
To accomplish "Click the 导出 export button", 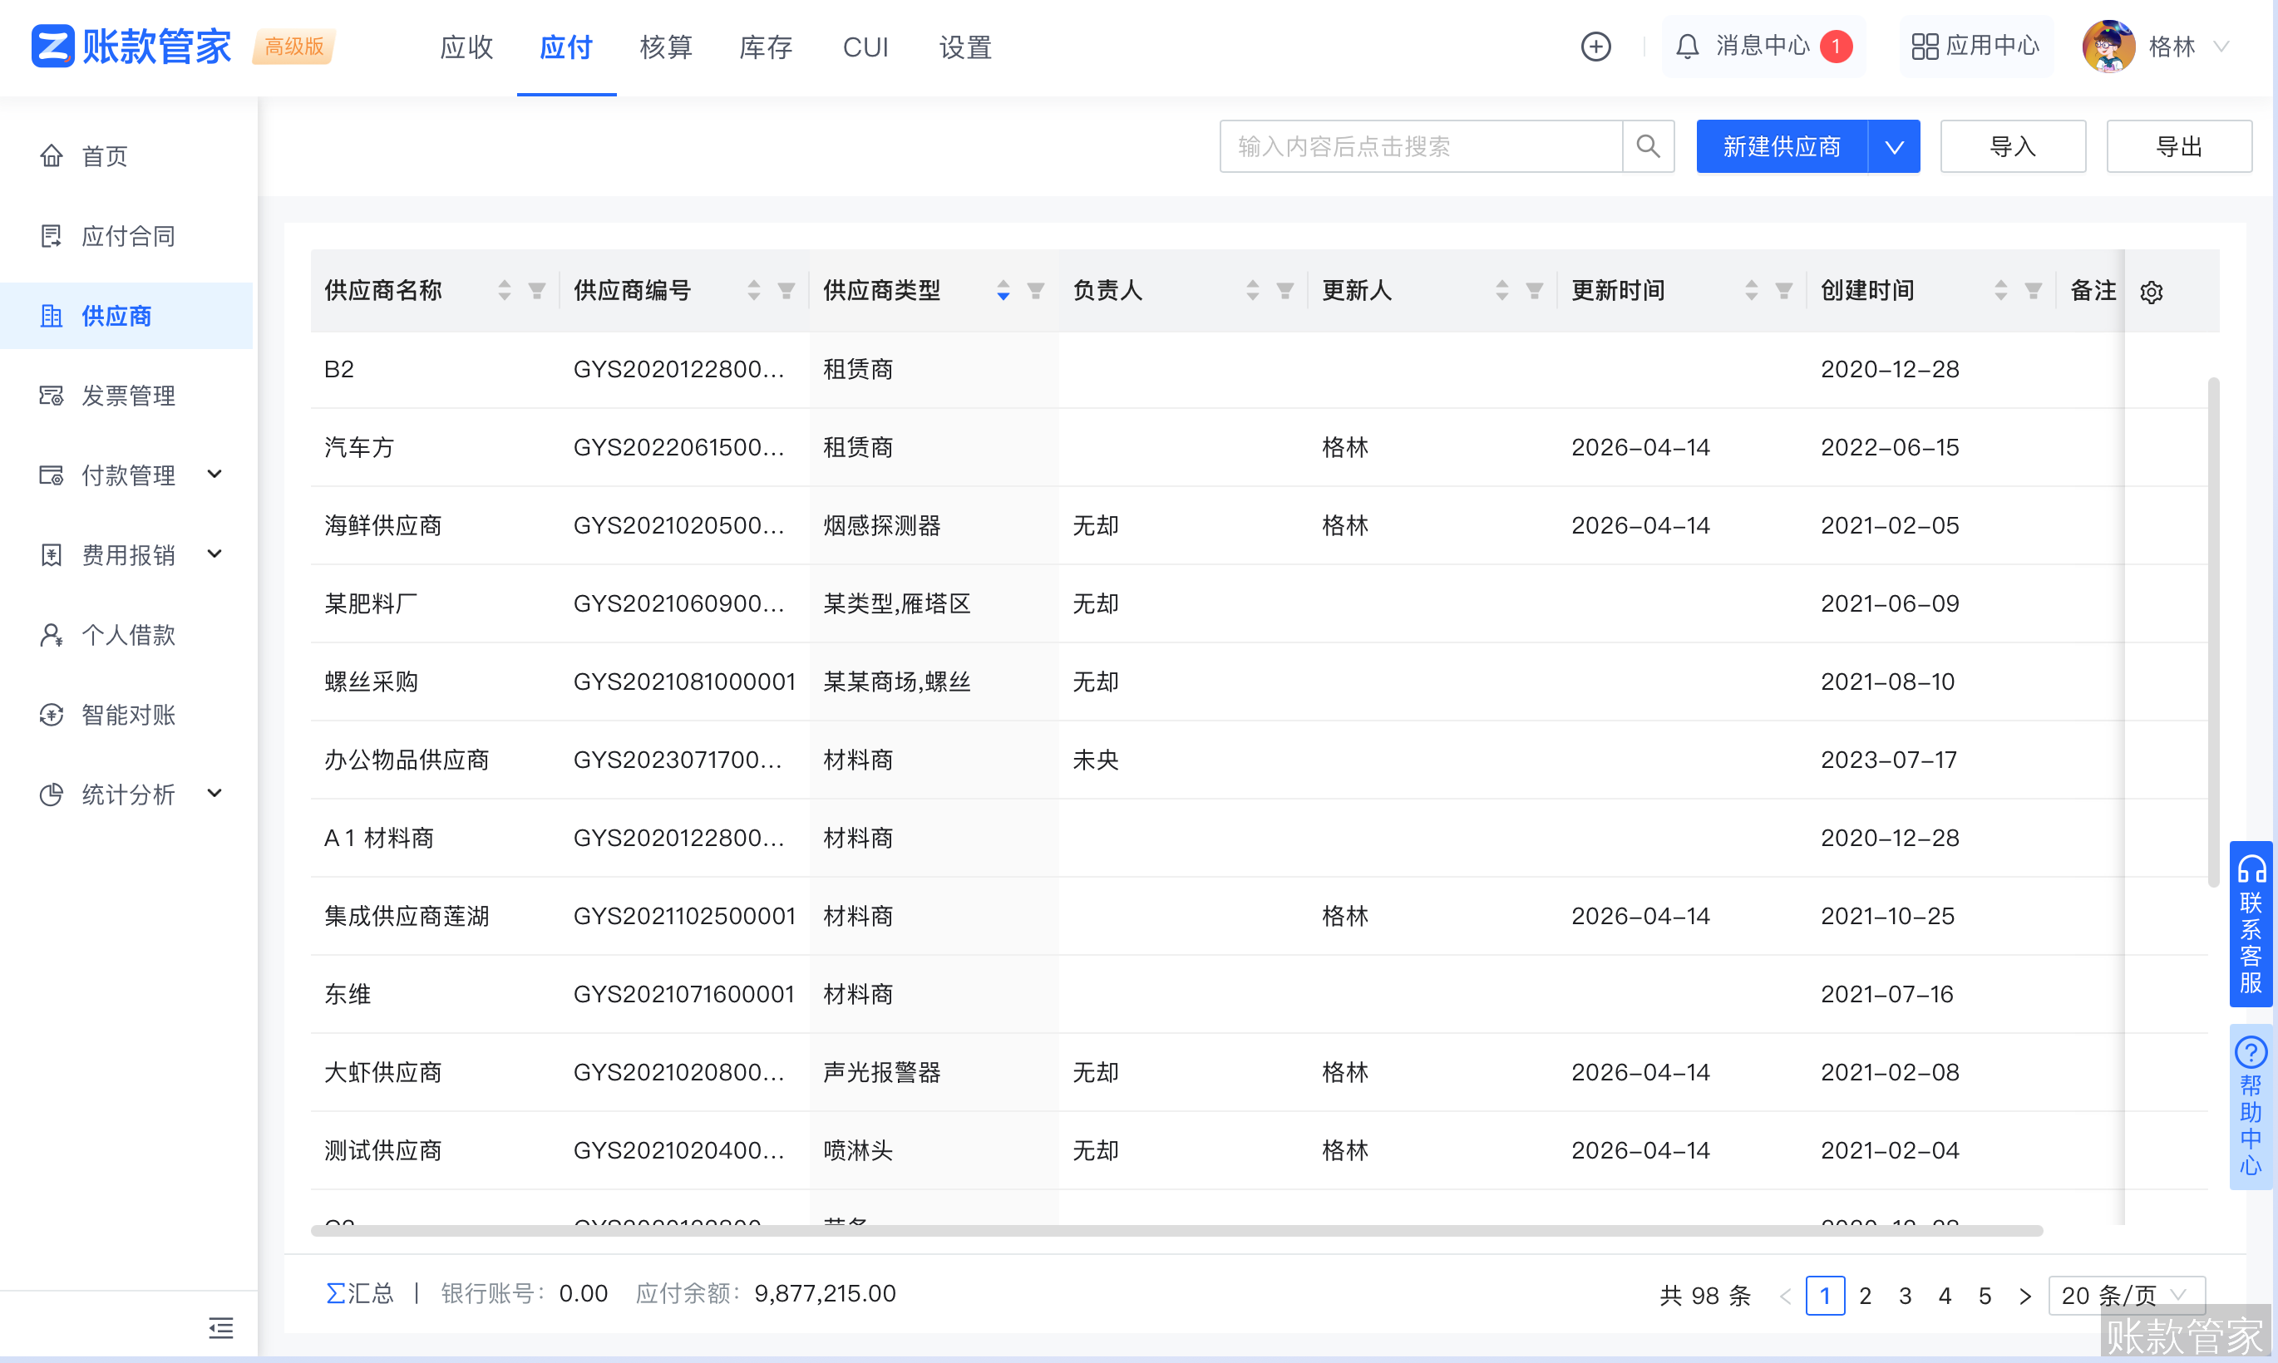I will (2180, 146).
